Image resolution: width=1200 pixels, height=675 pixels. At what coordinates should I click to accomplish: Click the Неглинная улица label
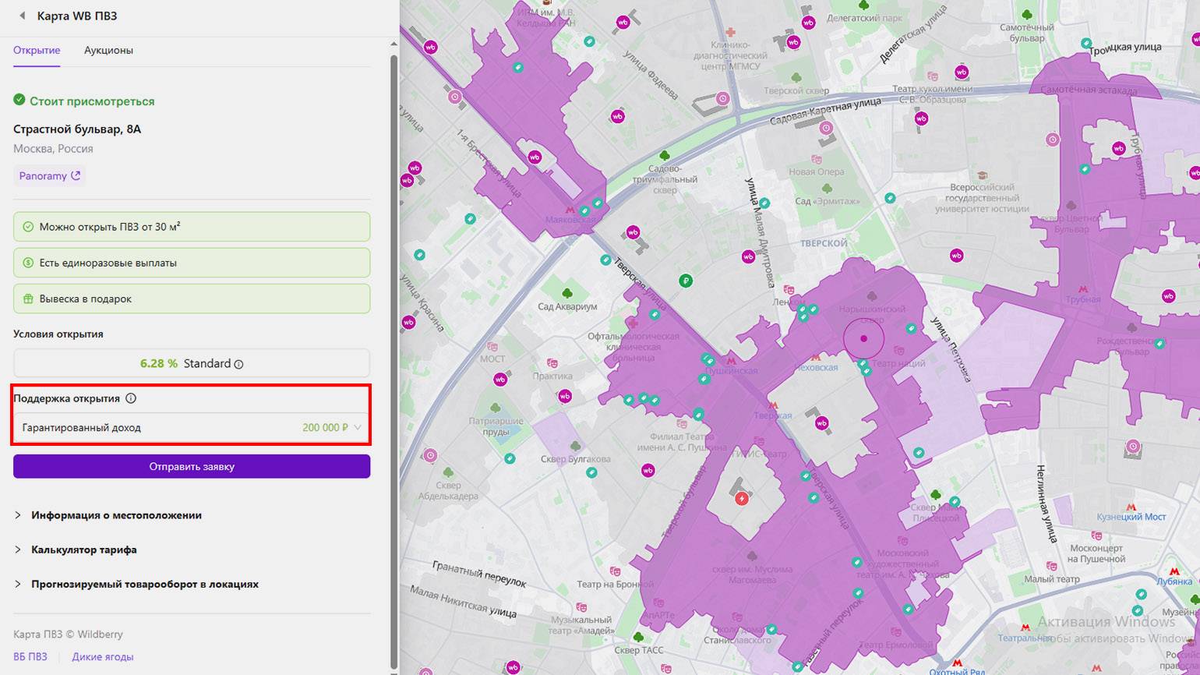1046,504
